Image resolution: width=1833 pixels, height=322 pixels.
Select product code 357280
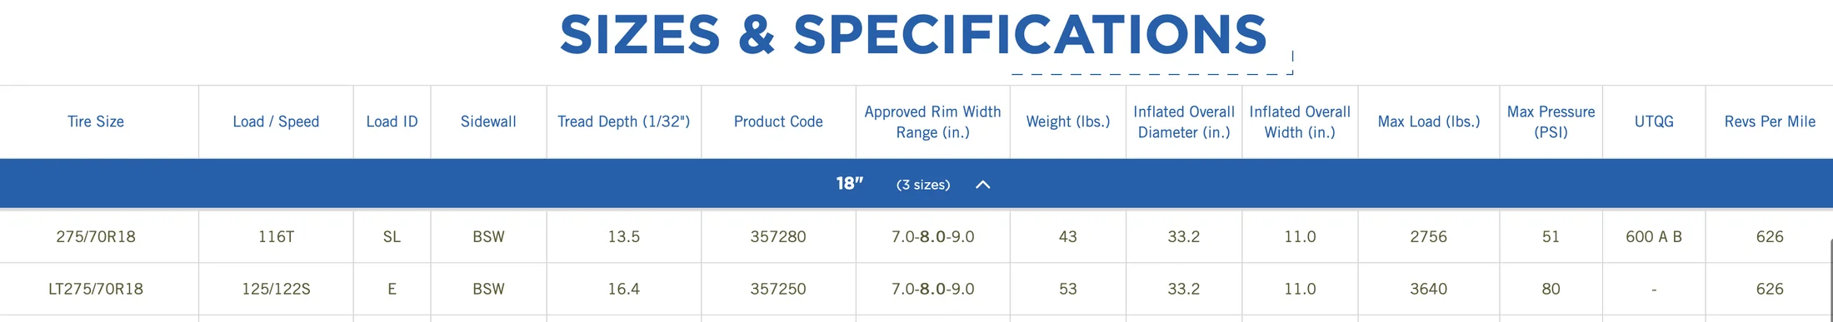[x=778, y=236]
